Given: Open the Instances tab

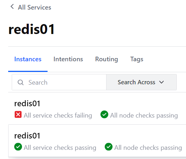Looking at the screenshot, I should pyautogui.click(x=28, y=59).
